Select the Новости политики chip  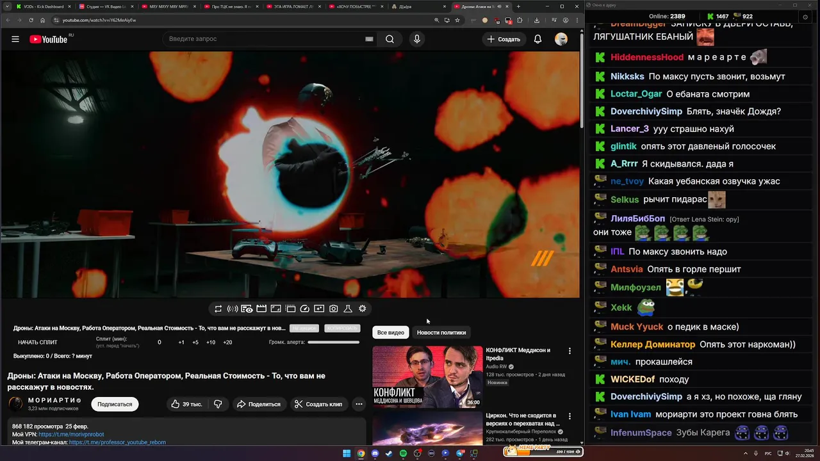441,333
